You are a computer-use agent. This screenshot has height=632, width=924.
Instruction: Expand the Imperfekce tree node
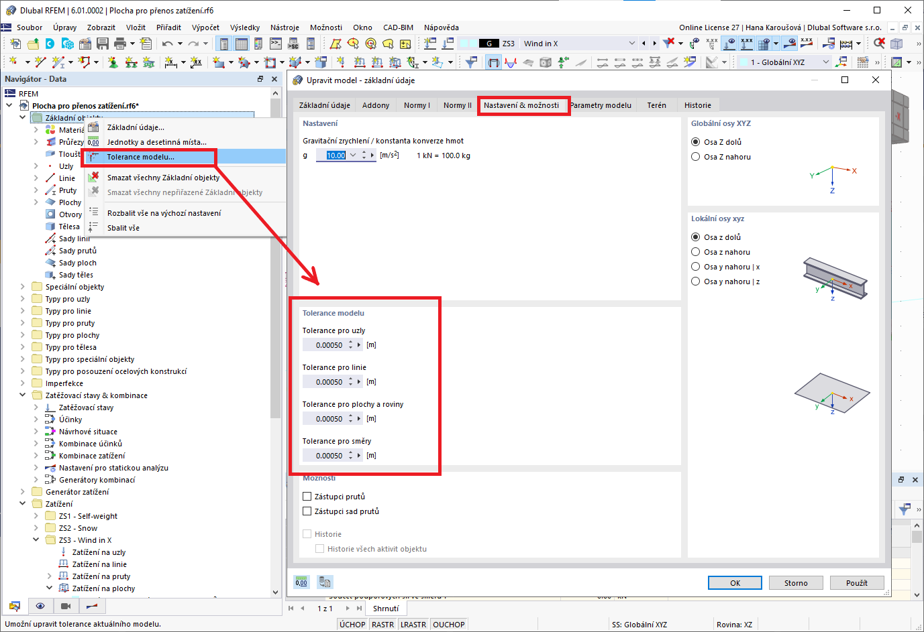pos(22,383)
